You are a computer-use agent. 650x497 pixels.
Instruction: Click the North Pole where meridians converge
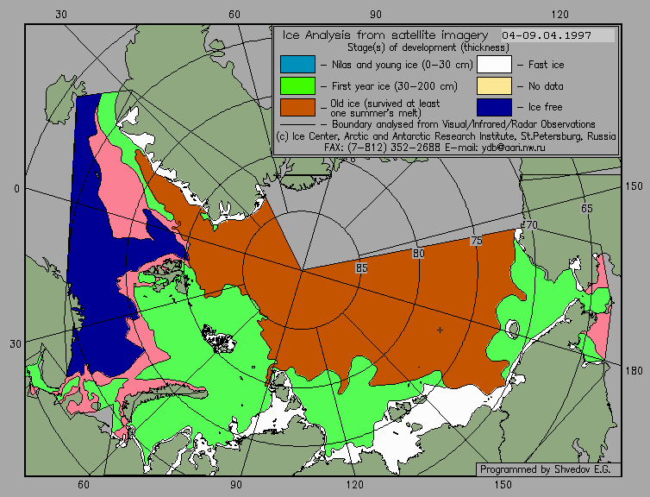(303, 270)
